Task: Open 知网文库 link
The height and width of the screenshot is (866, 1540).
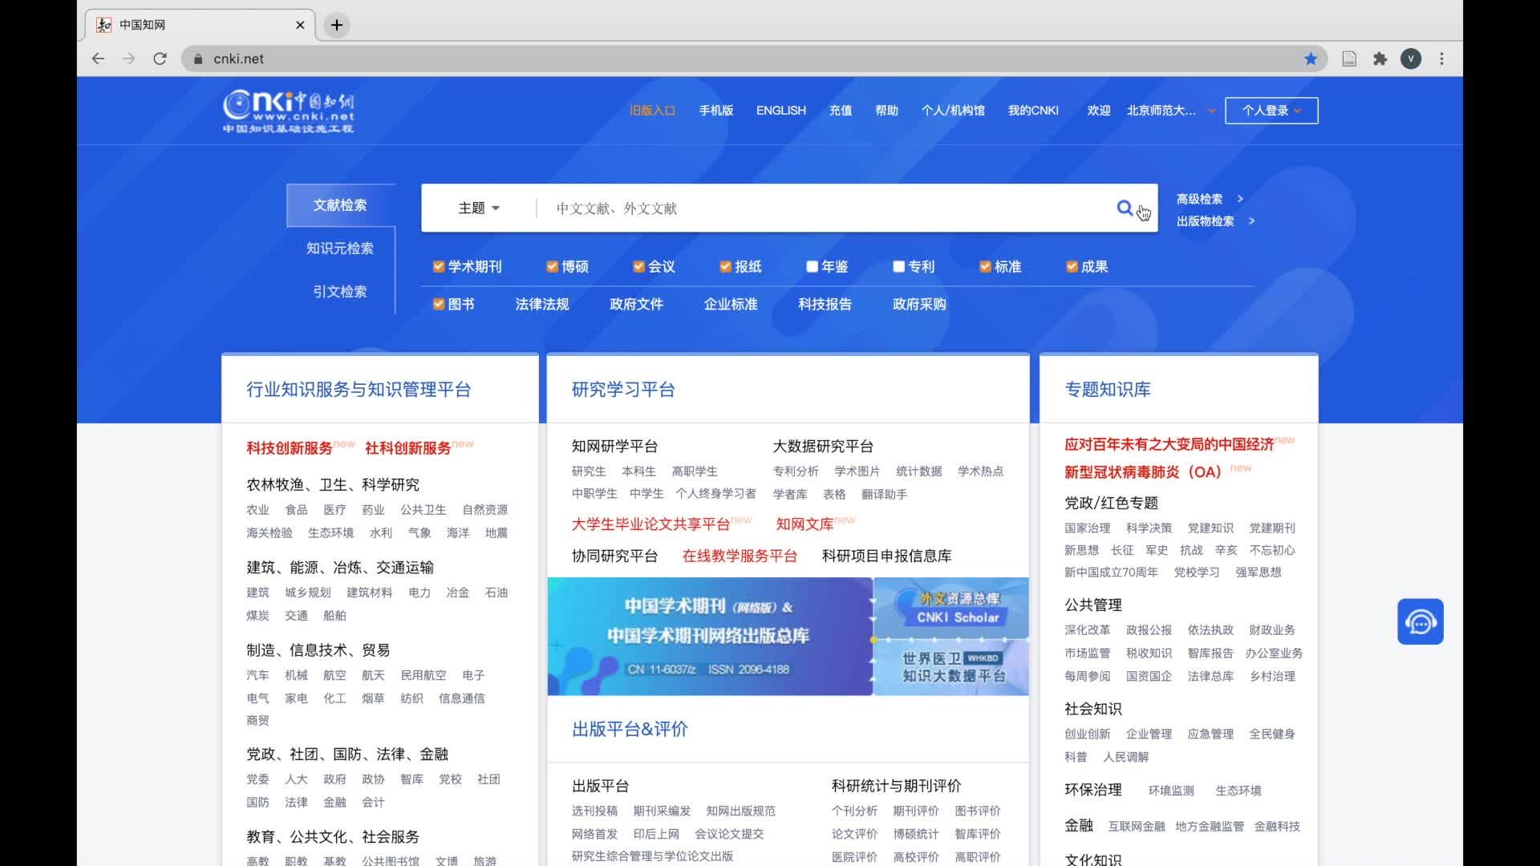Action: pos(804,524)
